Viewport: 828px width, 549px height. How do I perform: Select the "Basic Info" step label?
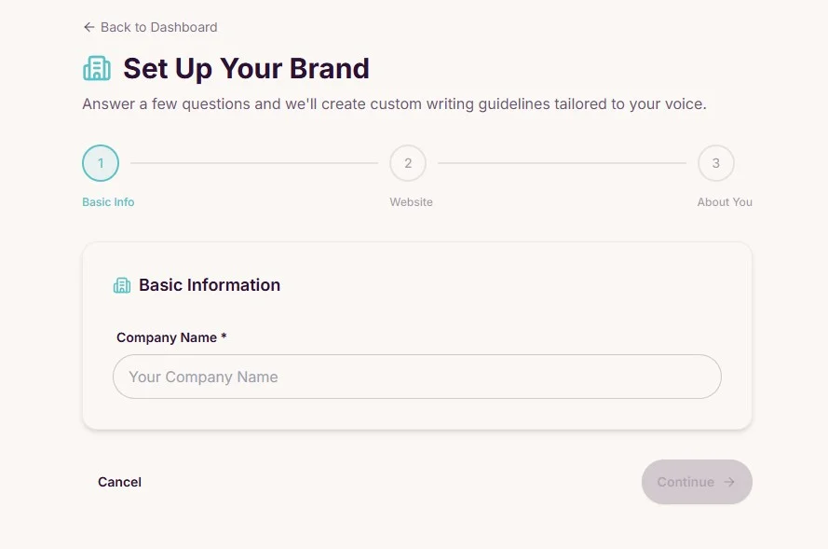(107, 201)
